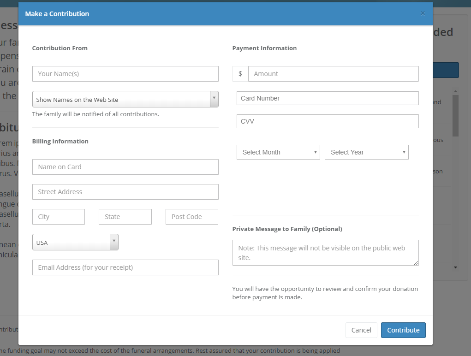471x356 pixels.
Task: Click the Post Code field
Action: [191, 217]
